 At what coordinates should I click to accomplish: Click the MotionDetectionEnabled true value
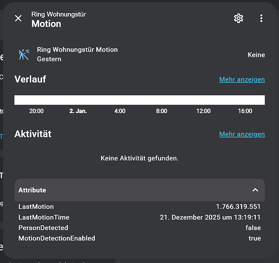(x=255, y=238)
